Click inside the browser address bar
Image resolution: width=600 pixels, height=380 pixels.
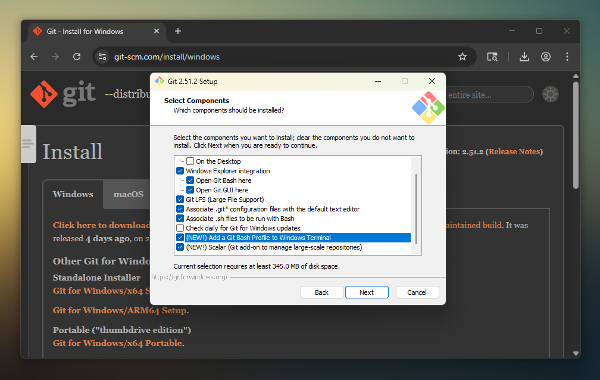(x=238, y=57)
